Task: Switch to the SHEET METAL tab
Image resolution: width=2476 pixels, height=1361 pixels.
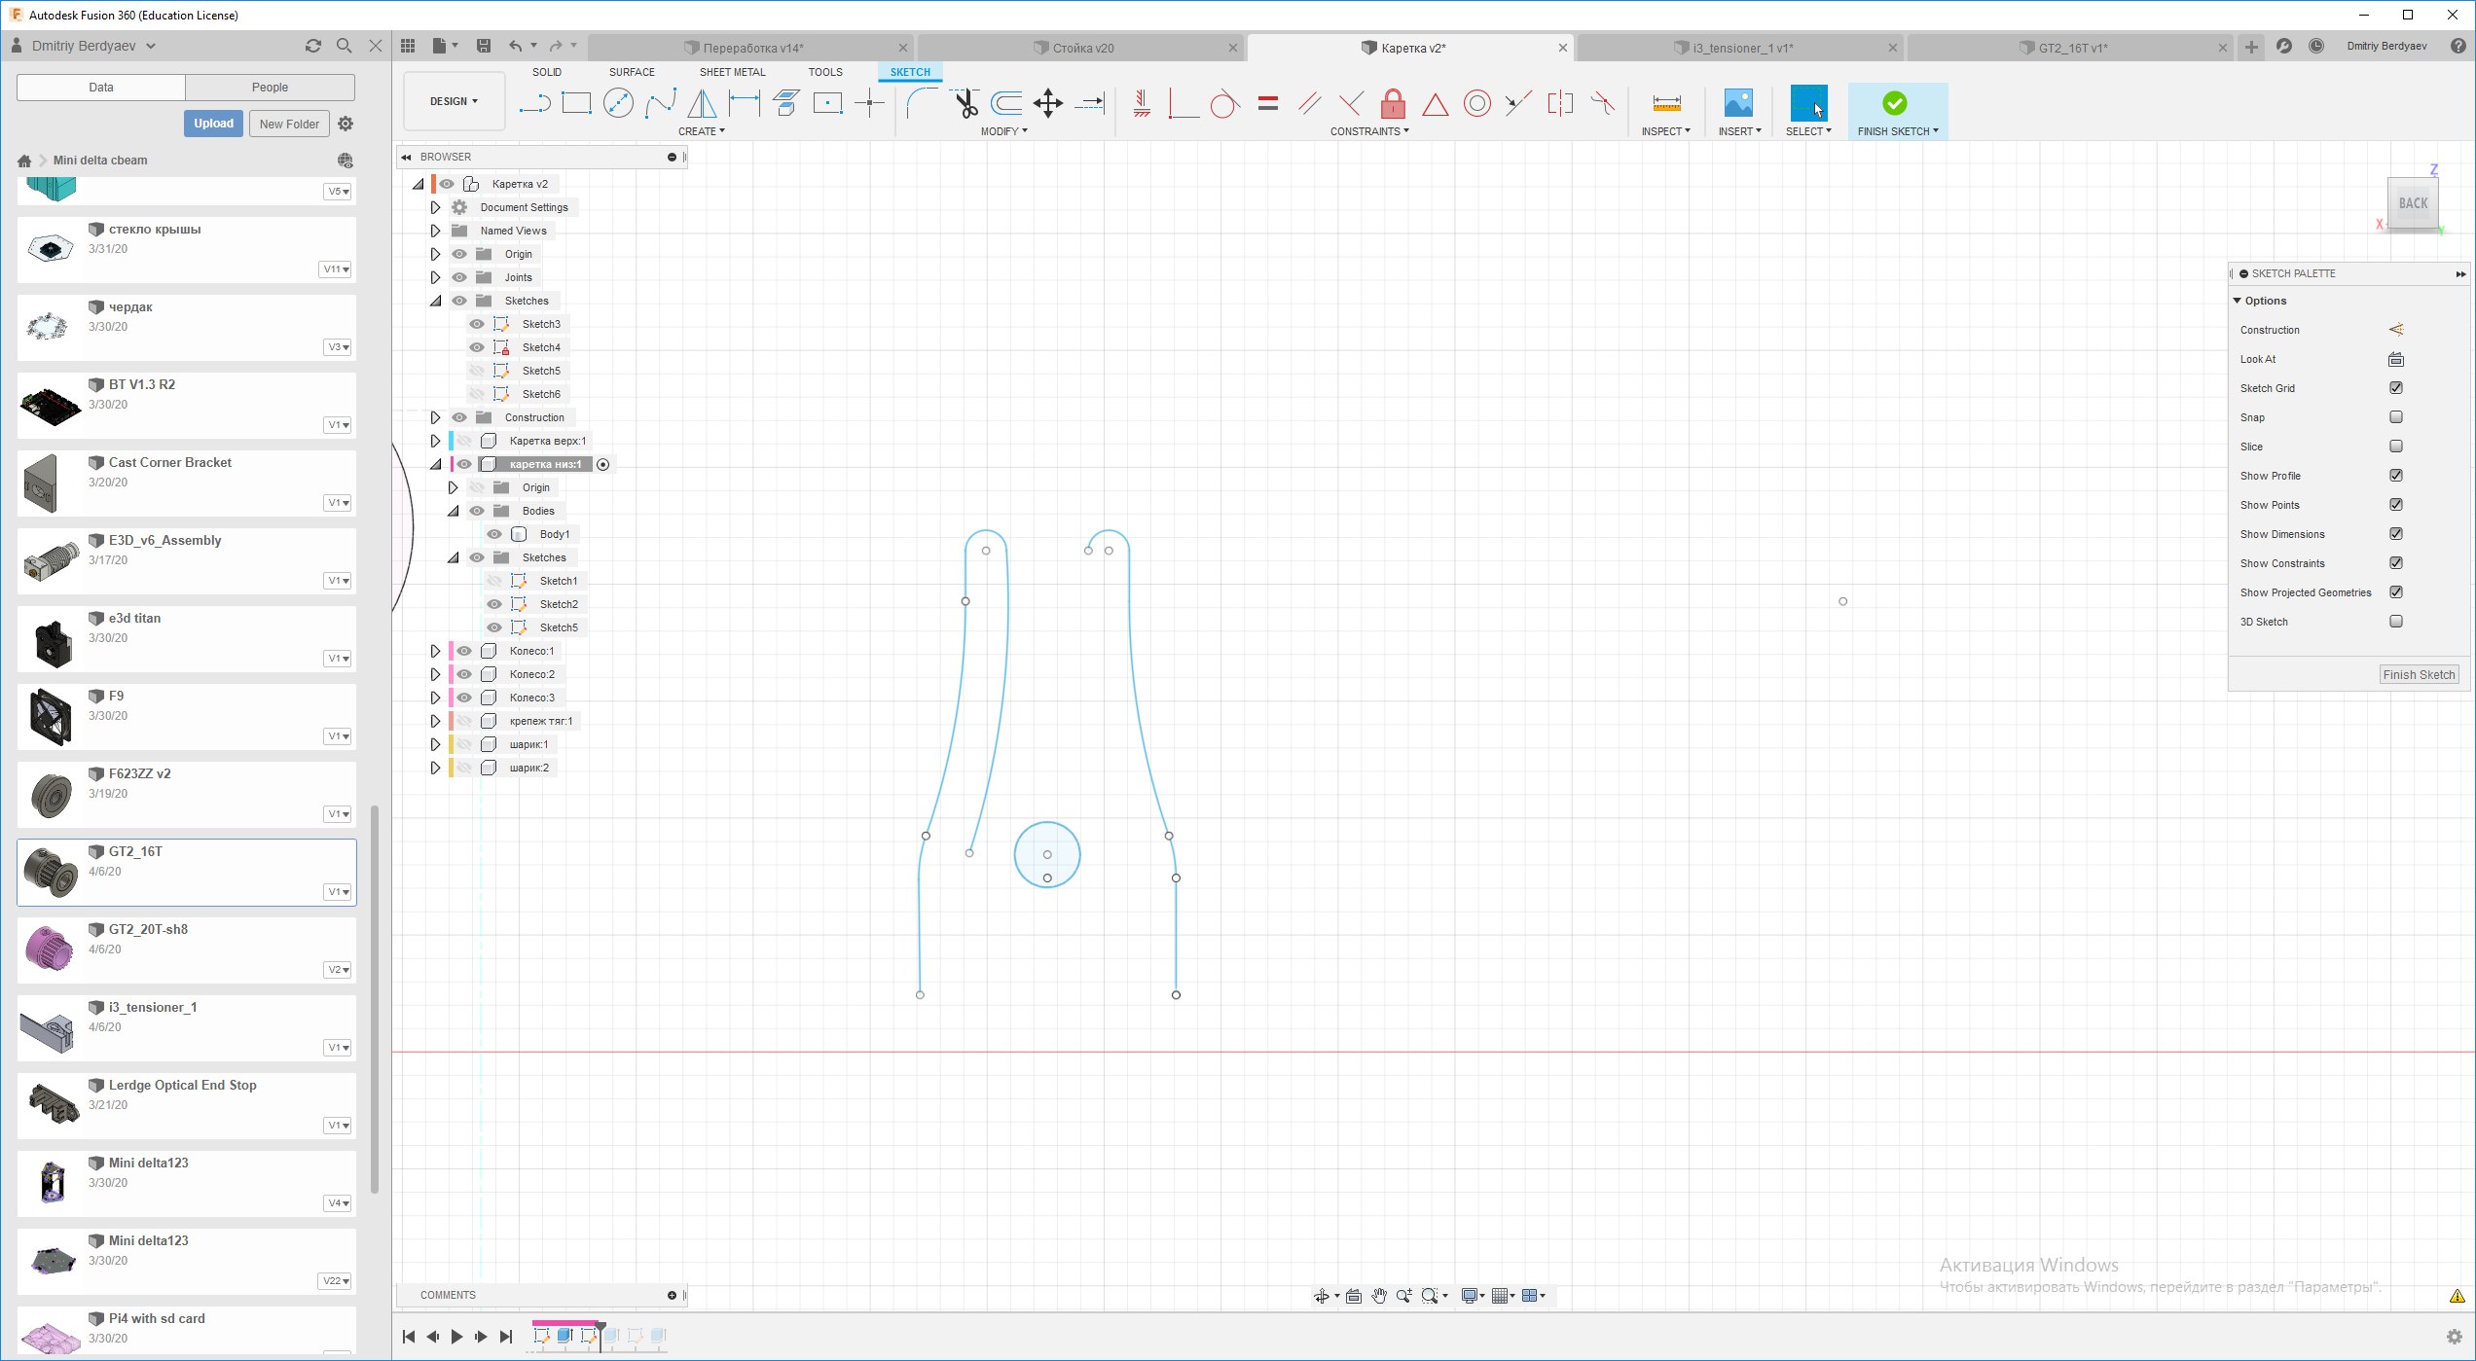Action: (x=732, y=72)
